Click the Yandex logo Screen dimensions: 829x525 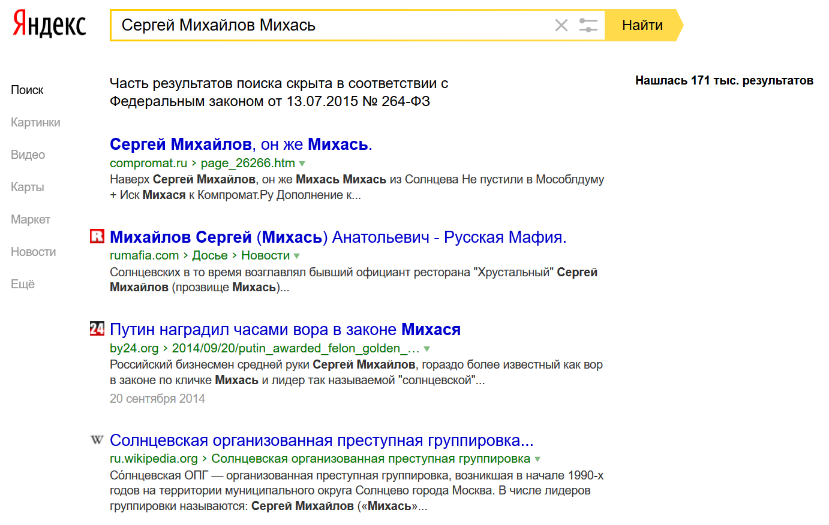(x=50, y=25)
